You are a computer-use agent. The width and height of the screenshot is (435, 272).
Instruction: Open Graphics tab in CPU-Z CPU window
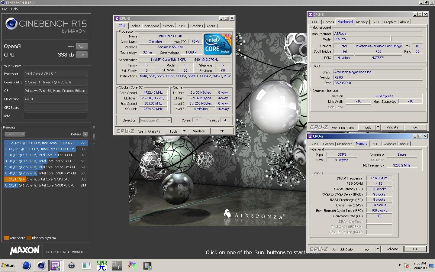tap(197, 26)
